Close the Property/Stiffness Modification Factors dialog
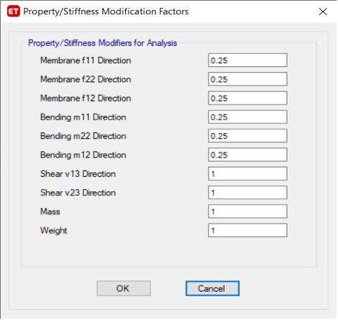The width and height of the screenshot is (338, 320). [323, 12]
